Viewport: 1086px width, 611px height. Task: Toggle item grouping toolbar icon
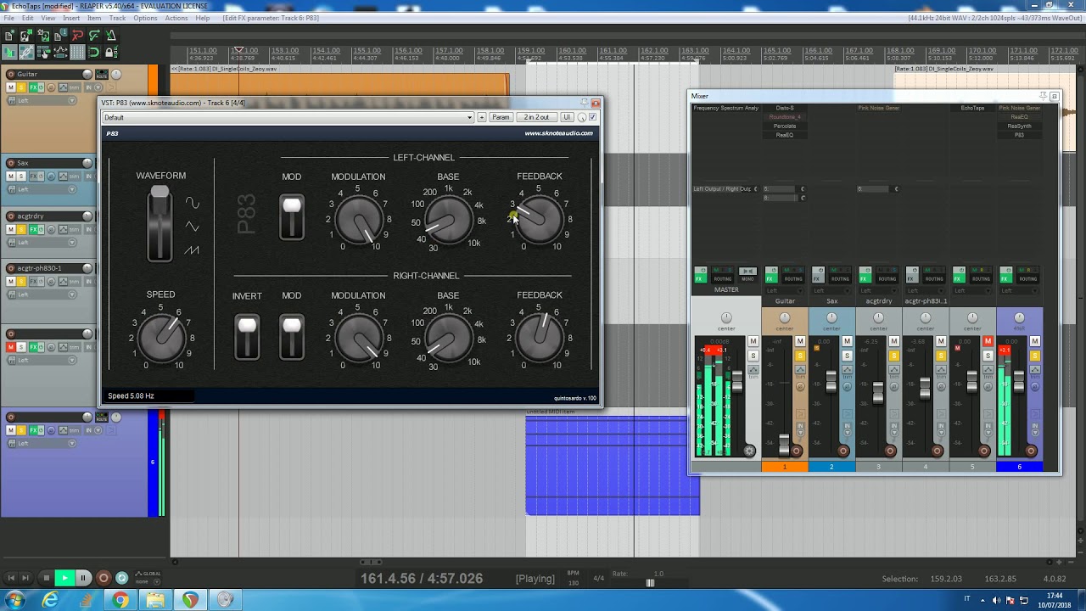click(26, 53)
